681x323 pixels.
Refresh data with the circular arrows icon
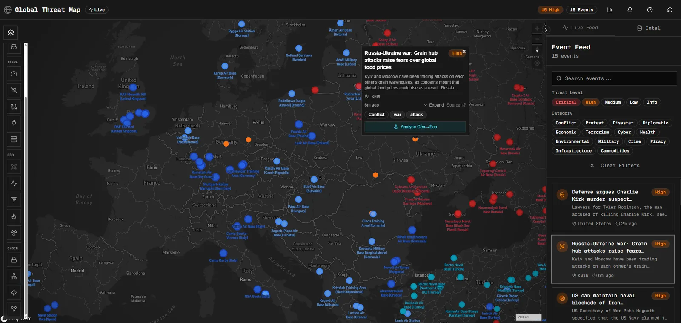[x=670, y=10]
